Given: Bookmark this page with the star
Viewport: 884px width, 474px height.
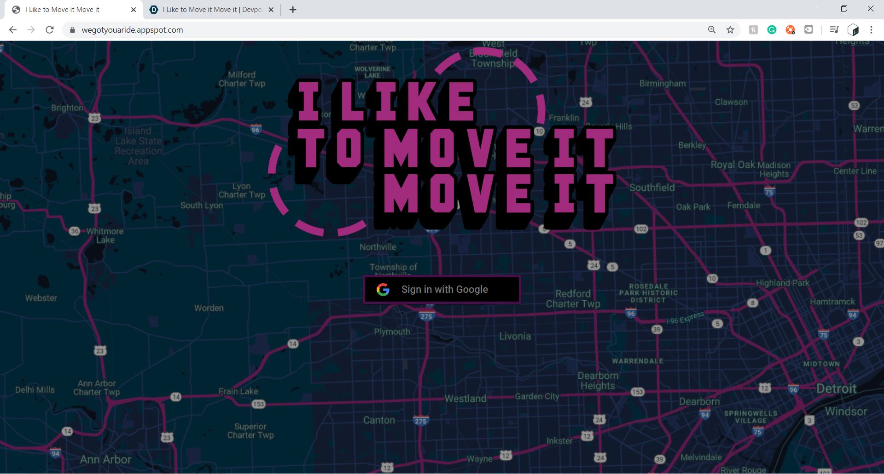Looking at the screenshot, I should (x=730, y=30).
